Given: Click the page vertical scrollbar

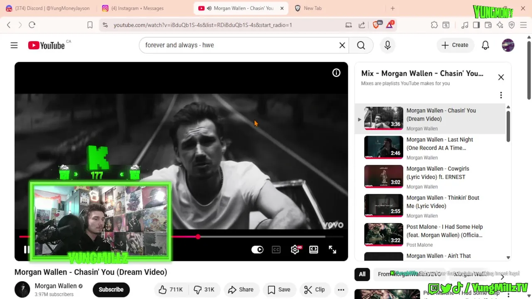Looking at the screenshot, I should click(x=529, y=70).
